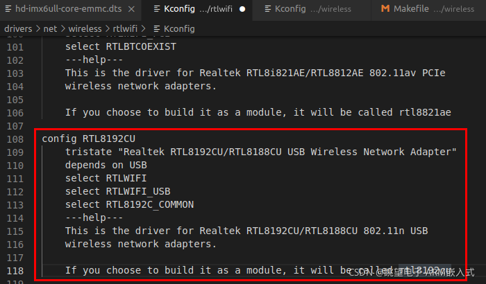Click 'select RTLBTCOEXIST' text
Screen dimensions: 486x284
pos(121,46)
